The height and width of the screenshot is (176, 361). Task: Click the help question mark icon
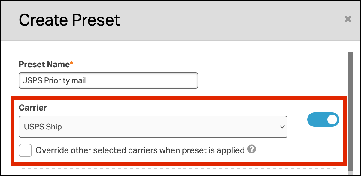(x=252, y=149)
